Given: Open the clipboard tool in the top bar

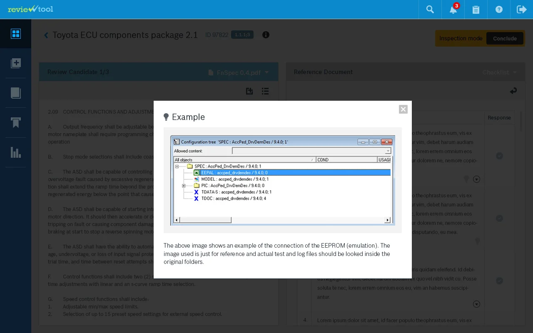Looking at the screenshot, I should [x=476, y=9].
